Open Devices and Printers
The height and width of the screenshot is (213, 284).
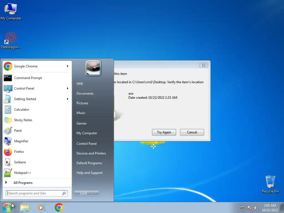91,153
